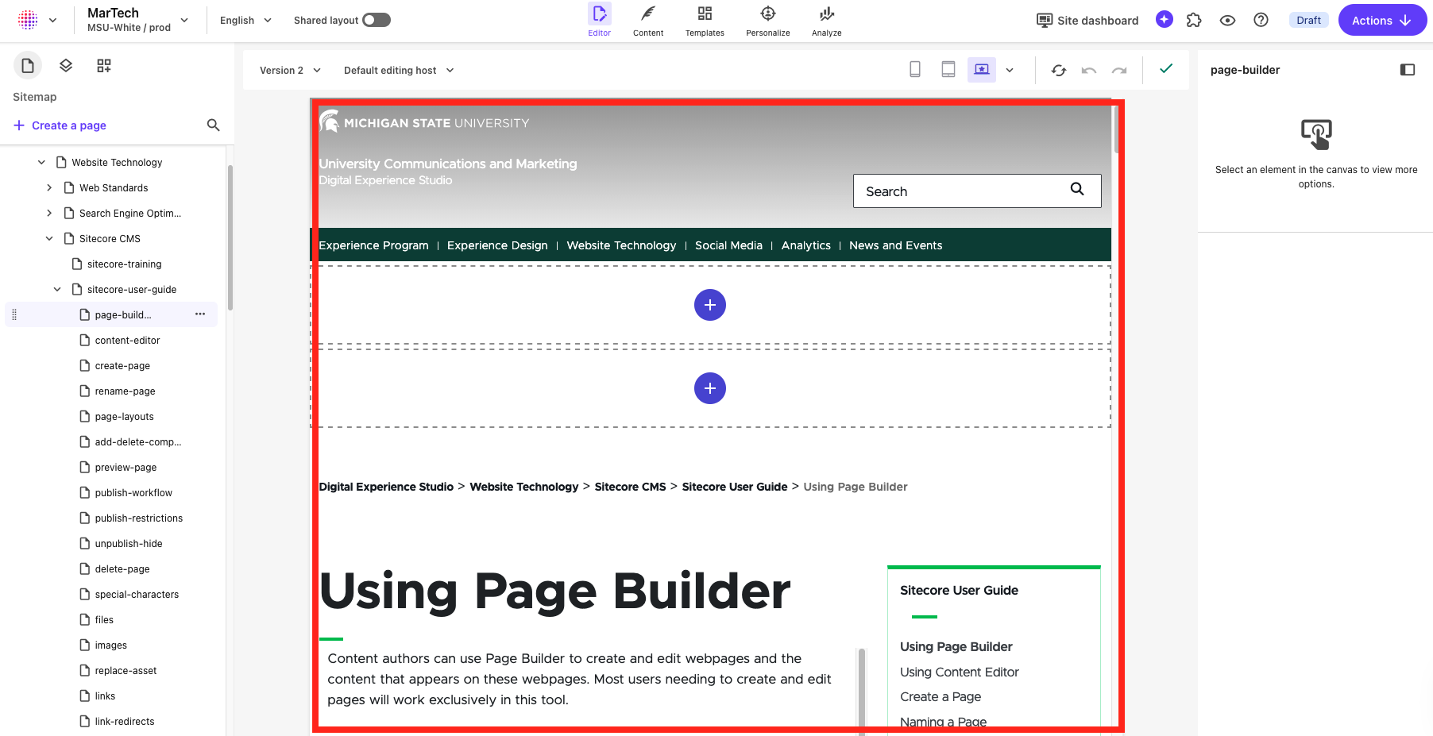This screenshot has height=736, width=1433.
Task: Expand the Web Standards tree node
Action: point(49,187)
